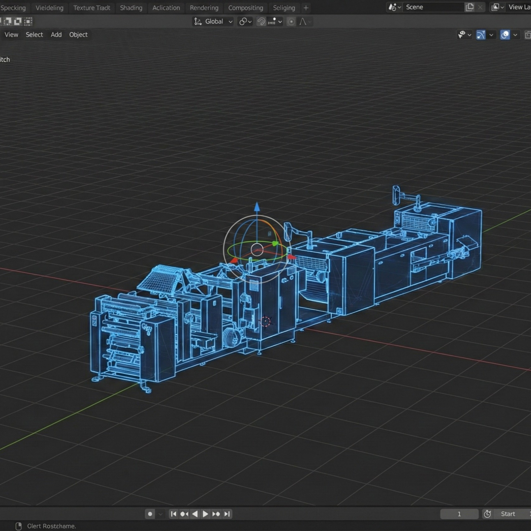Image resolution: width=531 pixels, height=531 pixels.
Task: Open the Add menu
Action: pyautogui.click(x=56, y=35)
